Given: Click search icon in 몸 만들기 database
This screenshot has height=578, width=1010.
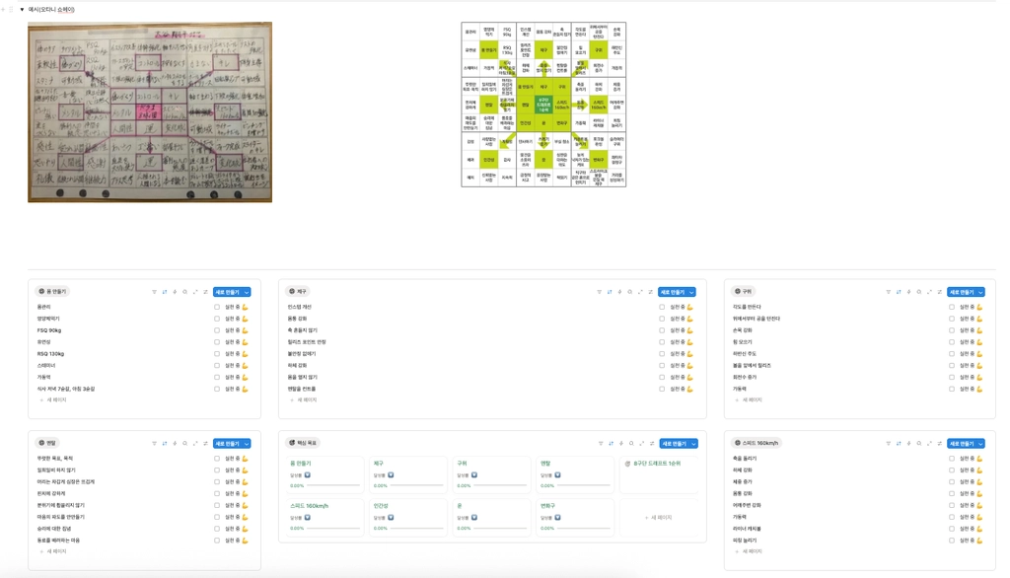Looking at the screenshot, I should coord(184,292).
